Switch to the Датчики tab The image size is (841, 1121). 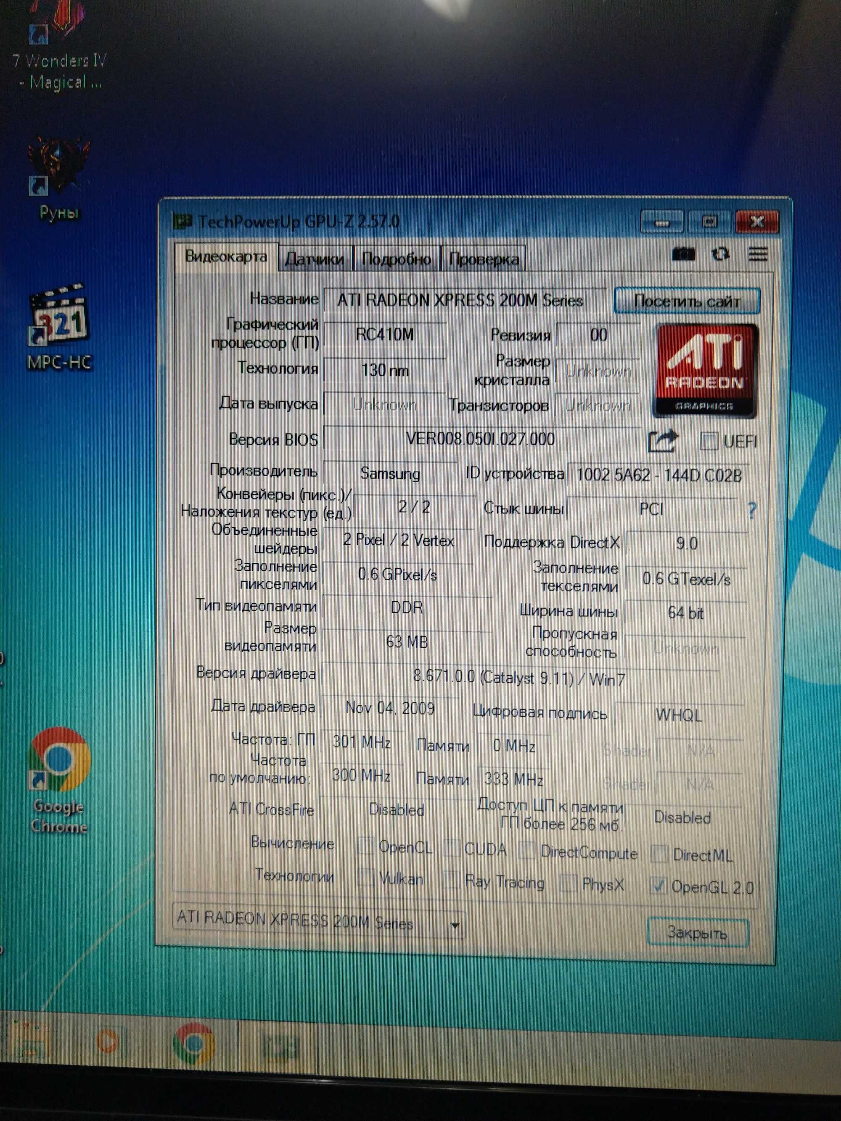coord(315,259)
